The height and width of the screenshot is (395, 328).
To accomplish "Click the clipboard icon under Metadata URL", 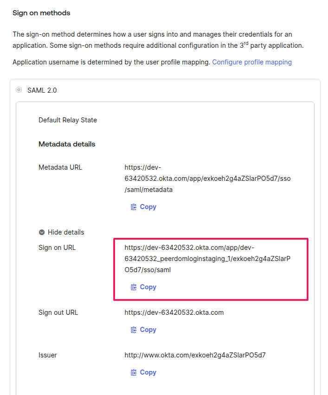I will (x=134, y=207).
